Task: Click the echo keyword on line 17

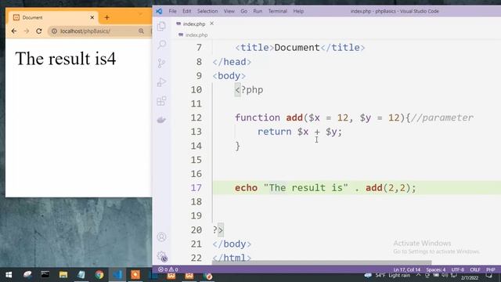Action: [246, 188]
